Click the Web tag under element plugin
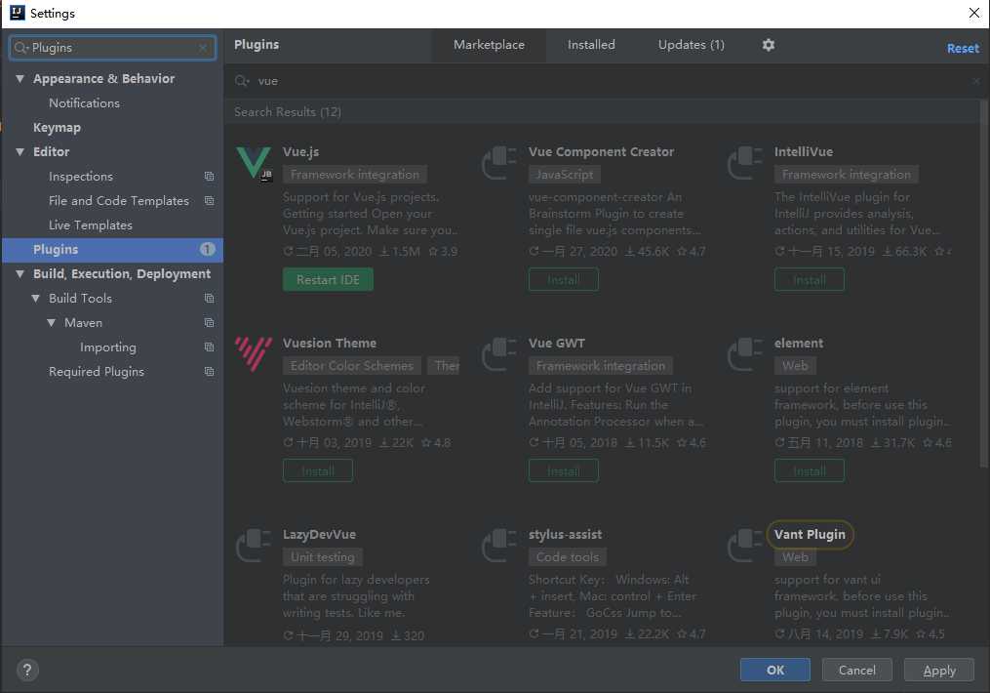The height and width of the screenshot is (693, 990). pyautogui.click(x=795, y=366)
